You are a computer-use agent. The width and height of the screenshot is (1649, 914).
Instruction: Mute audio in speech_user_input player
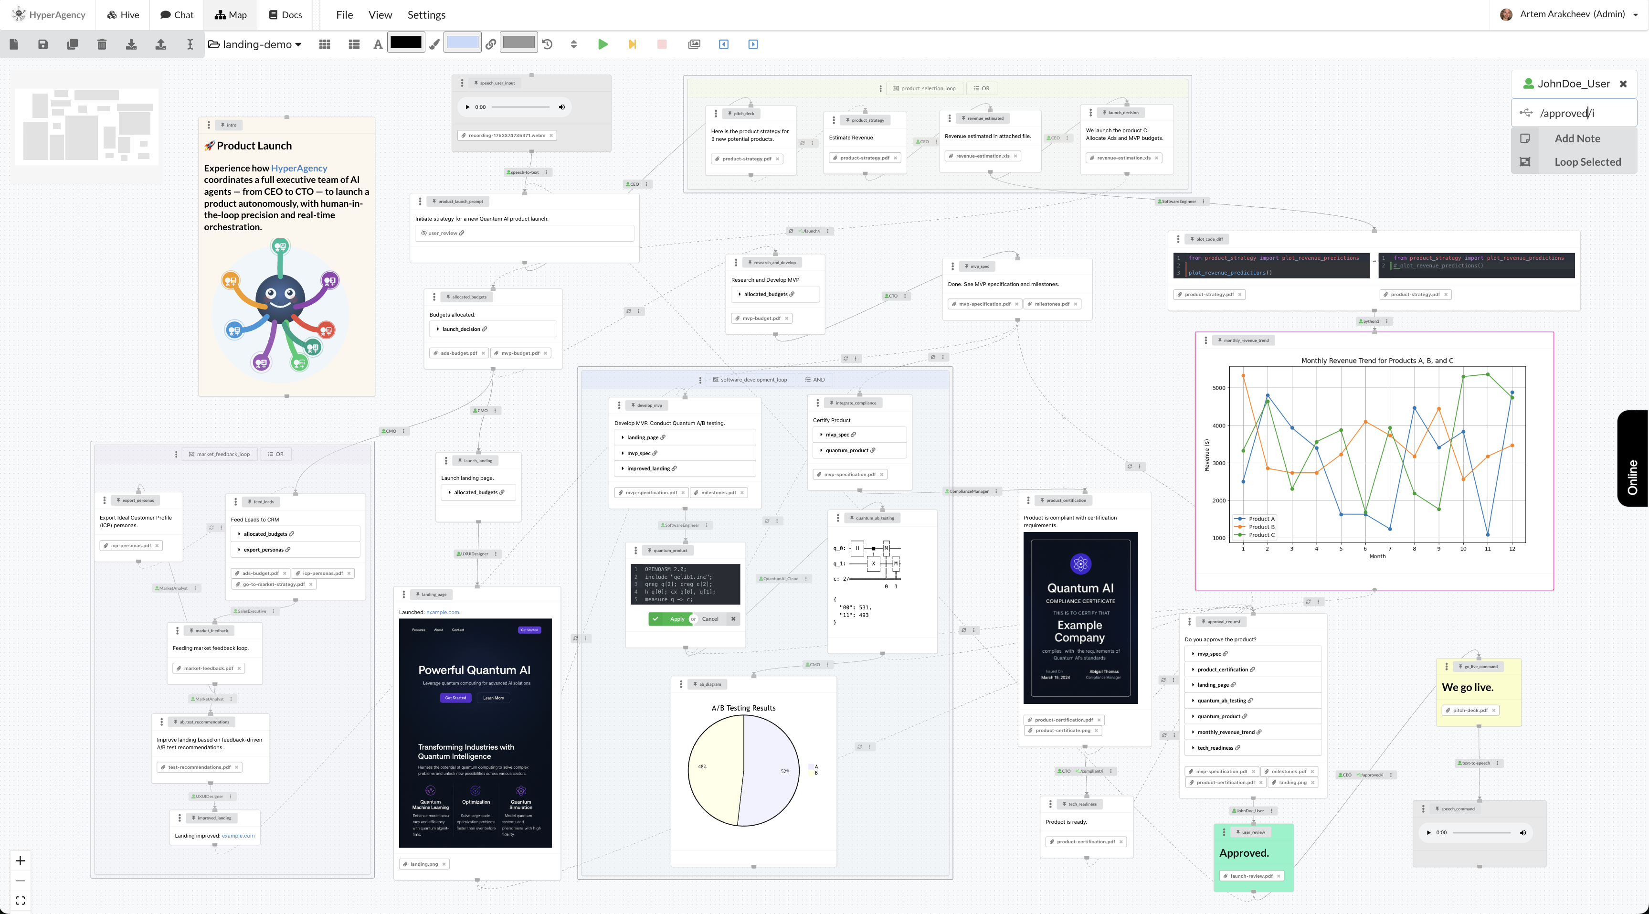561,107
